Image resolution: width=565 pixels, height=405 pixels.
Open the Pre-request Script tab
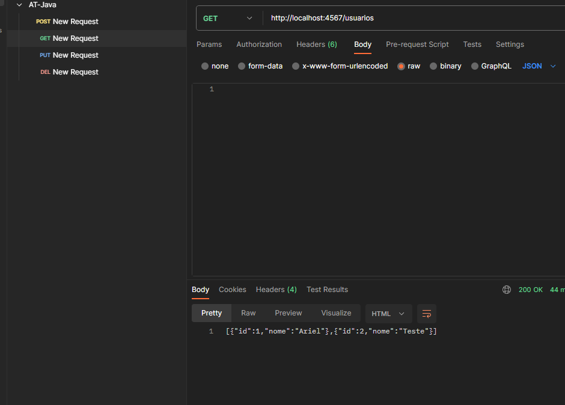pos(417,44)
